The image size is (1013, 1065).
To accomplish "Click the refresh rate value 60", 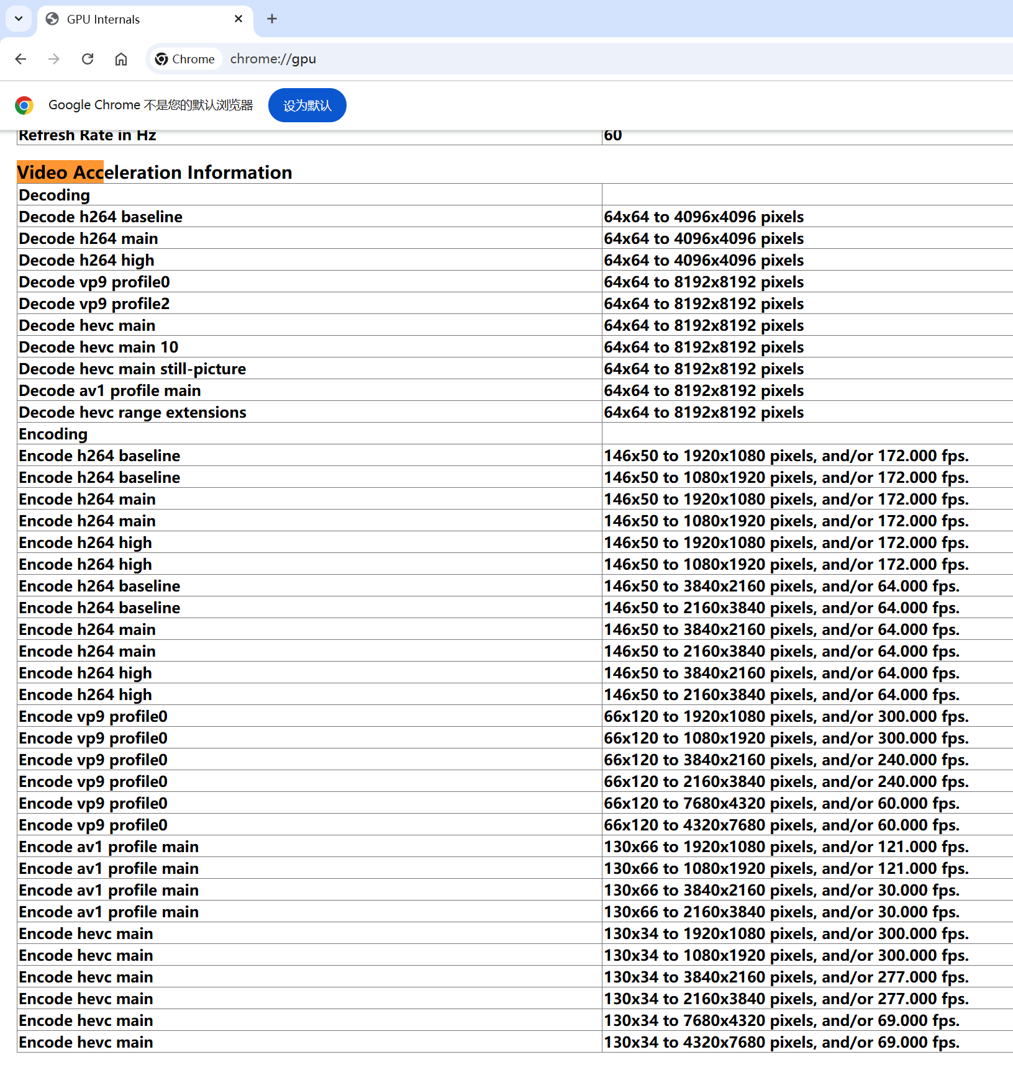I will [613, 136].
